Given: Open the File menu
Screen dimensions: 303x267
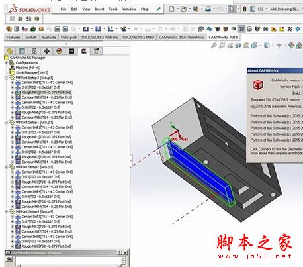Looking at the screenshot, I should pos(64,9).
